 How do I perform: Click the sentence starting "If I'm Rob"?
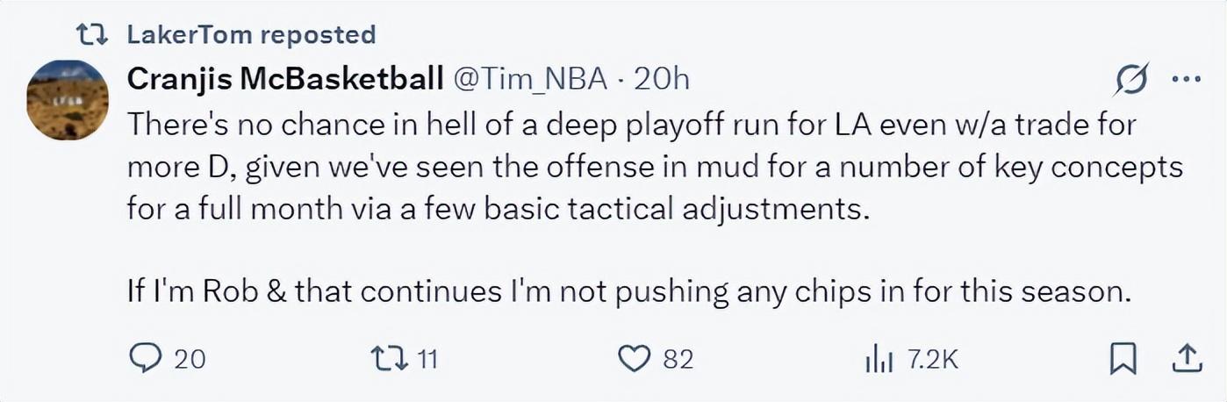pos(626,291)
